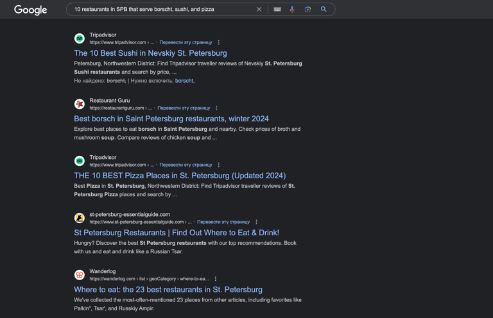
Task: Open THE 10 BEST Pizza Places link
Action: click(180, 176)
